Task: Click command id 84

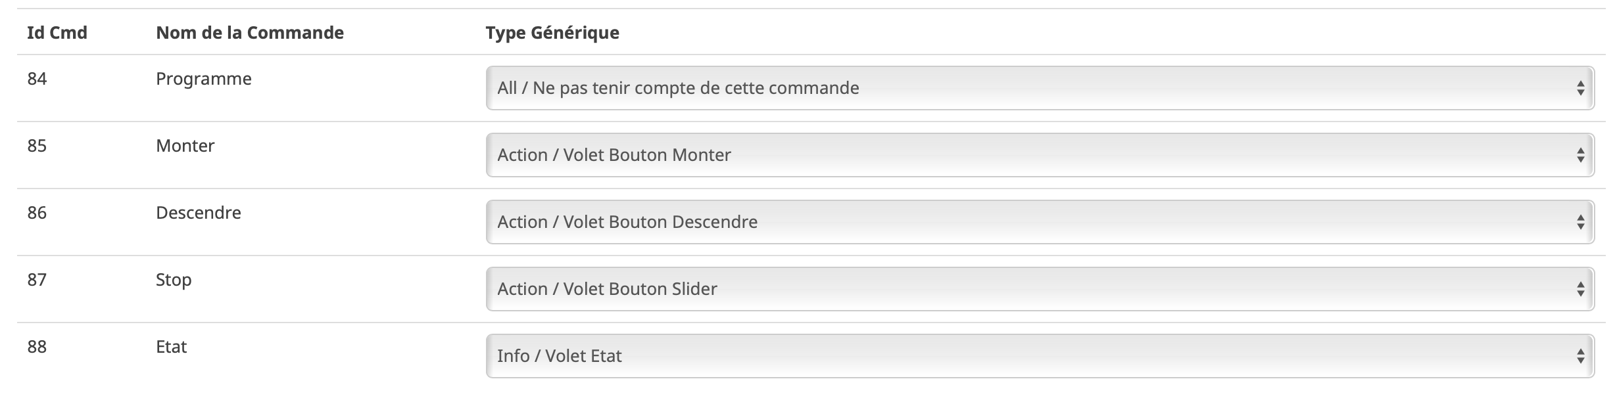Action: coord(37,79)
